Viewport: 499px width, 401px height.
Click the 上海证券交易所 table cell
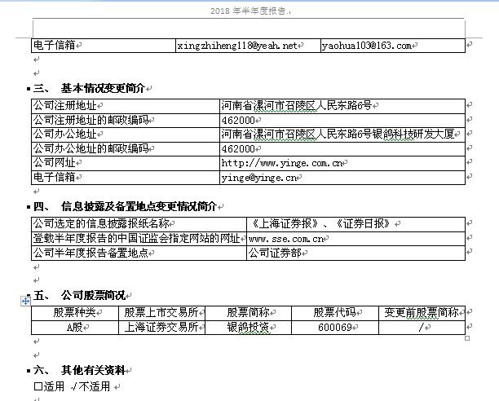(x=160, y=328)
